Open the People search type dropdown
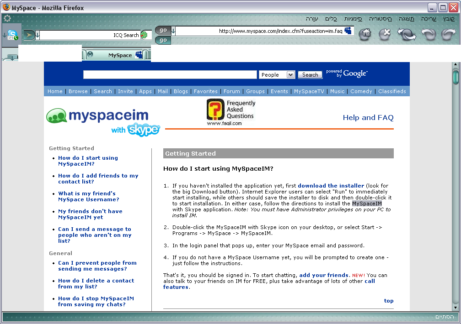461x324 pixels. [x=277, y=75]
